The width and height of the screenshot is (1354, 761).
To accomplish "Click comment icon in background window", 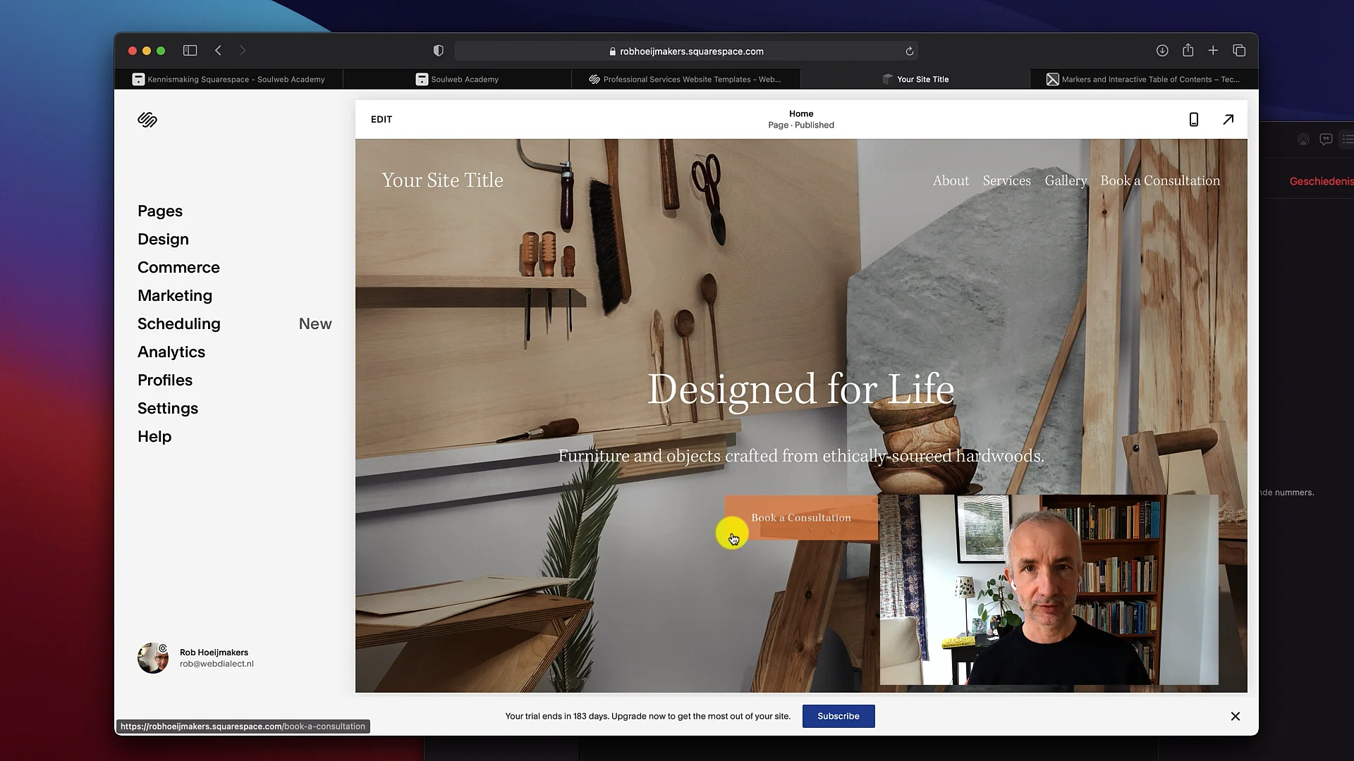I will pos(1326,140).
